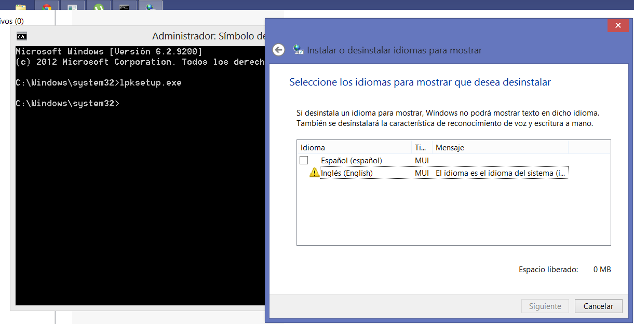Click the 'Espacio liberado:' label
Screen dimensions: 634x324
[548, 270]
